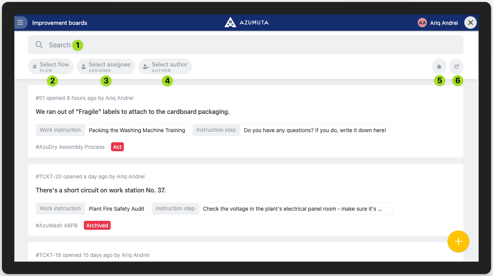
Task: Click into the Search field
Action: pyautogui.click(x=252, y=45)
